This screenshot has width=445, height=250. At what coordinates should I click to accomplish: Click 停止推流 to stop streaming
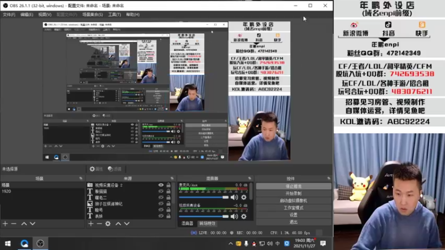(x=294, y=186)
